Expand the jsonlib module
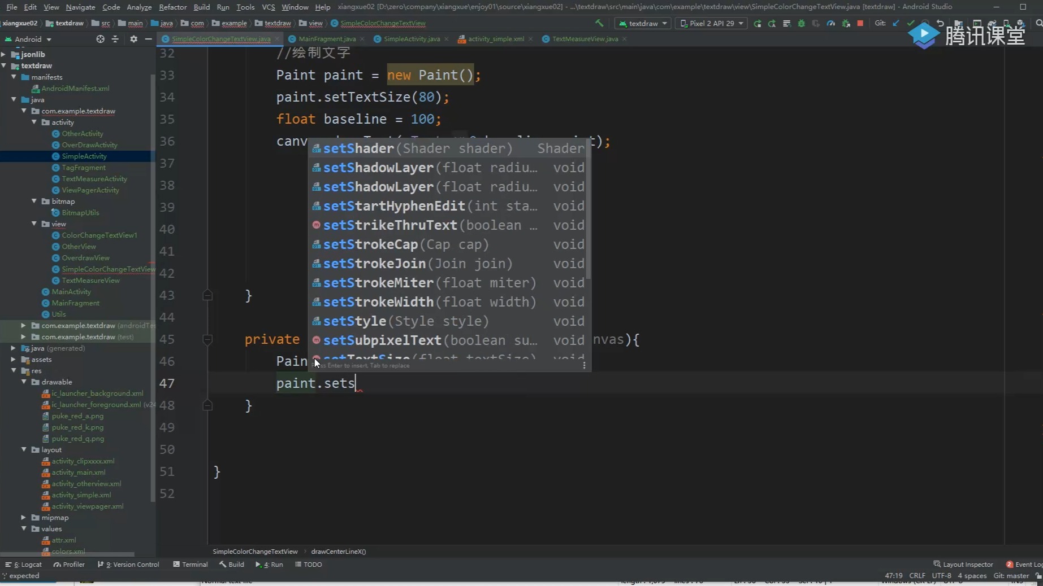This screenshot has width=1043, height=586. tap(4, 54)
